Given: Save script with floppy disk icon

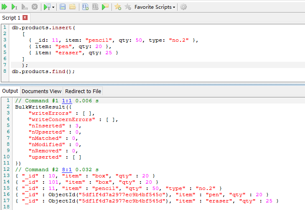Looking at the screenshot, I should coord(63,7).
